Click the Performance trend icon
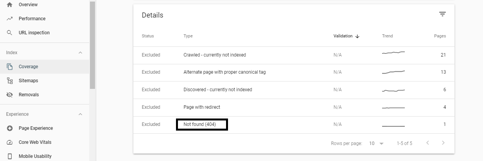The width and height of the screenshot is (483, 161). pyautogui.click(x=10, y=19)
